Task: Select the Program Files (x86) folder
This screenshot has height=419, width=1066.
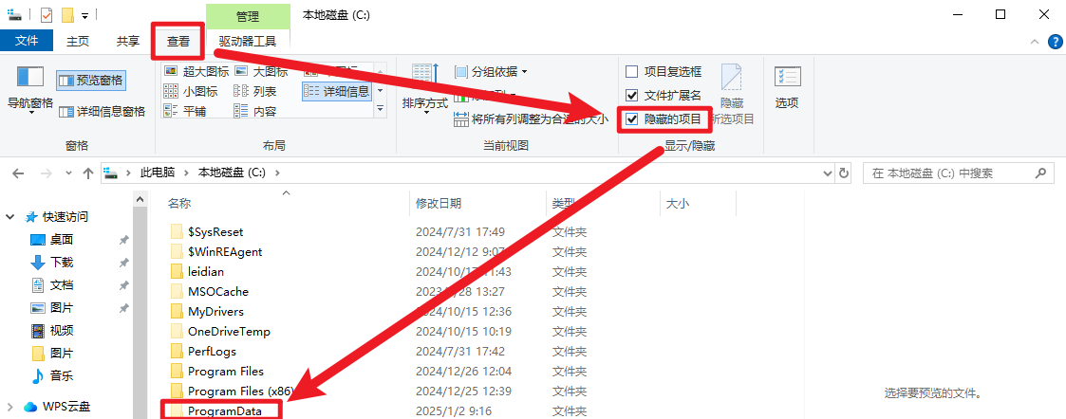Action: [241, 392]
